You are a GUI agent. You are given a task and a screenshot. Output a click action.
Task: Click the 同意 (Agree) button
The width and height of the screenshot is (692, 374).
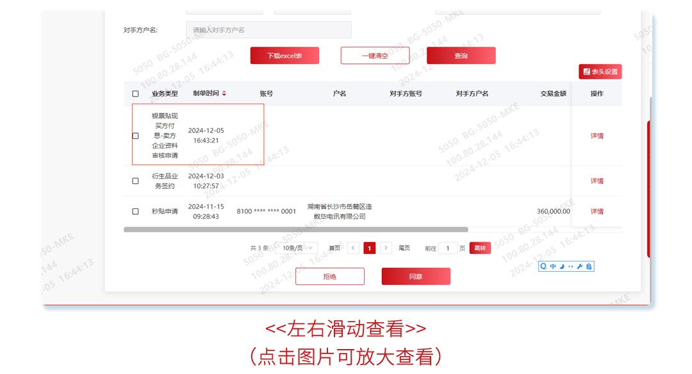click(415, 276)
